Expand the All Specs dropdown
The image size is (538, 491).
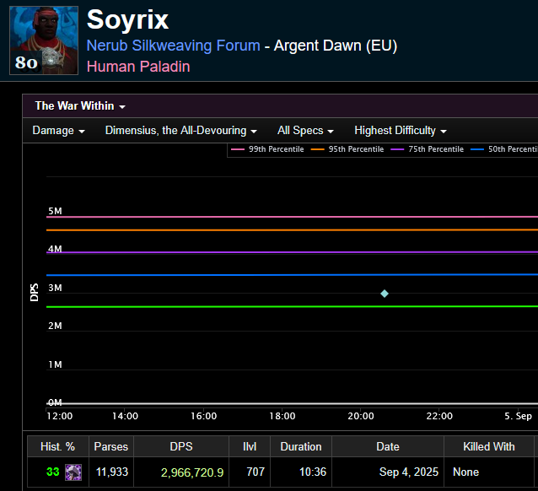click(x=305, y=131)
